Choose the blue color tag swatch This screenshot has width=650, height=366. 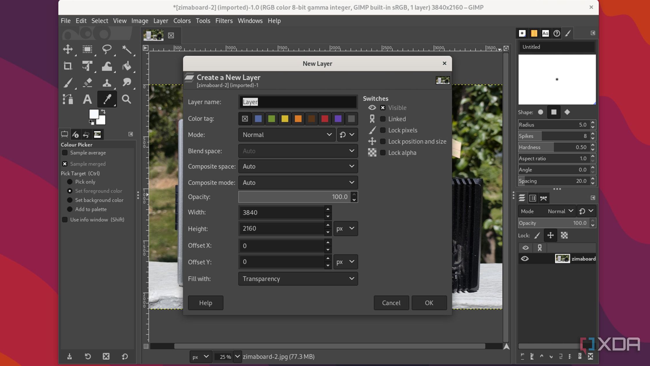tap(258, 119)
